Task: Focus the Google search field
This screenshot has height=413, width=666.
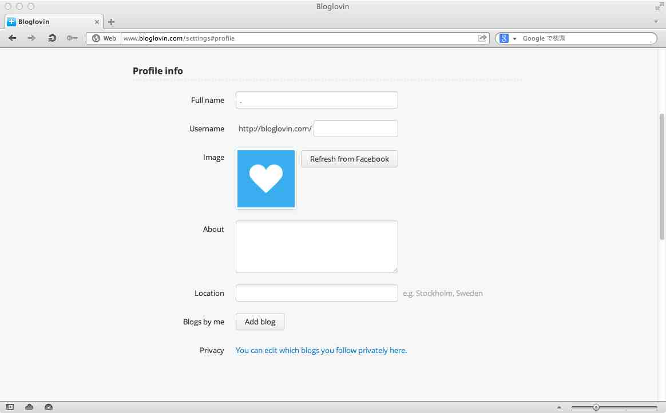Action: coord(588,38)
